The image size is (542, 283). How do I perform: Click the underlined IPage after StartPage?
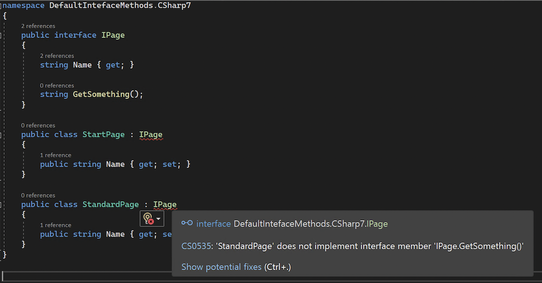coord(151,135)
